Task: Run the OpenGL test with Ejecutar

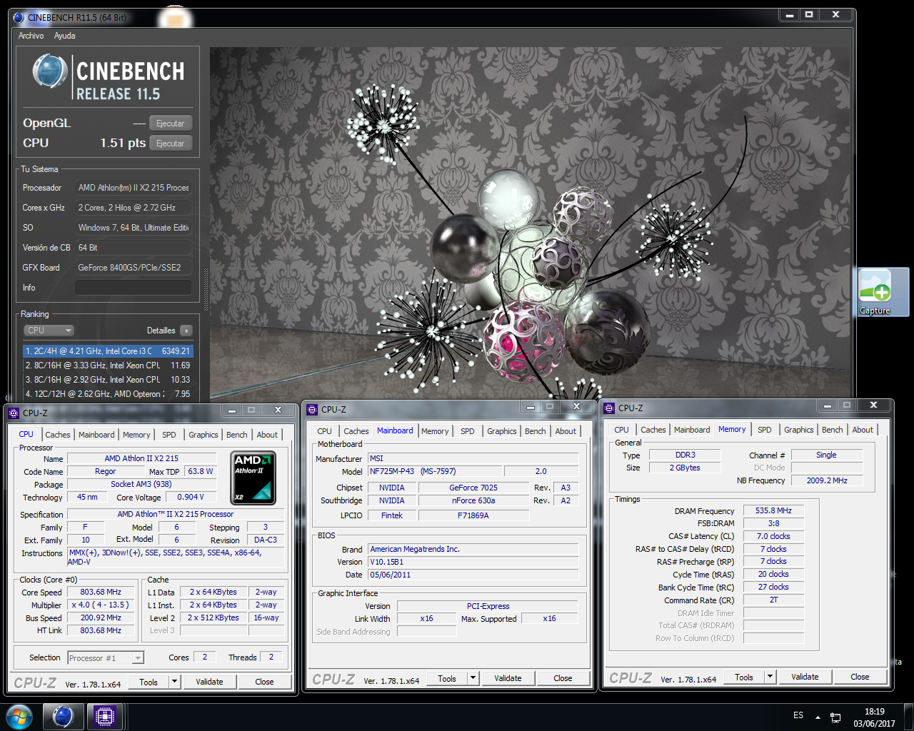Action: click(x=170, y=123)
